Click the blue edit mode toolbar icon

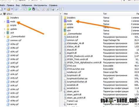[16, 9]
